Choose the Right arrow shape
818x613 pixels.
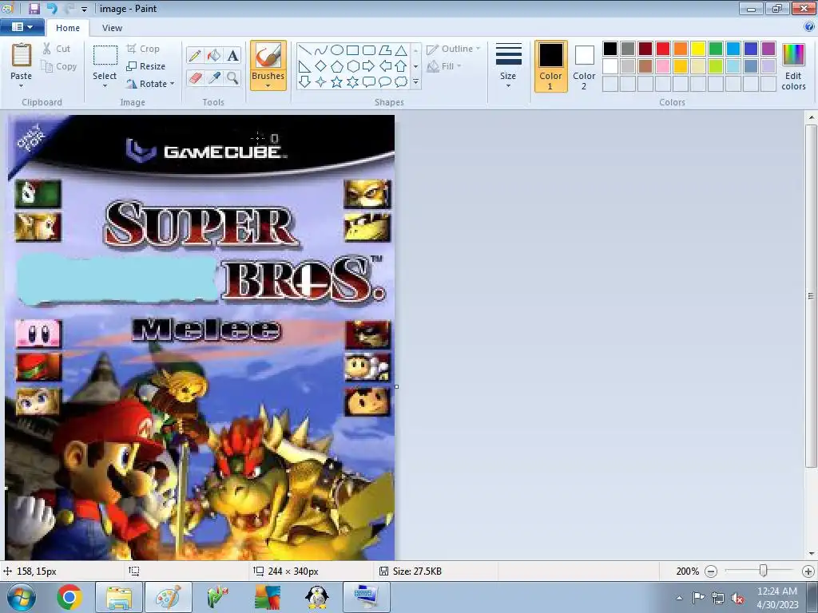pos(369,66)
